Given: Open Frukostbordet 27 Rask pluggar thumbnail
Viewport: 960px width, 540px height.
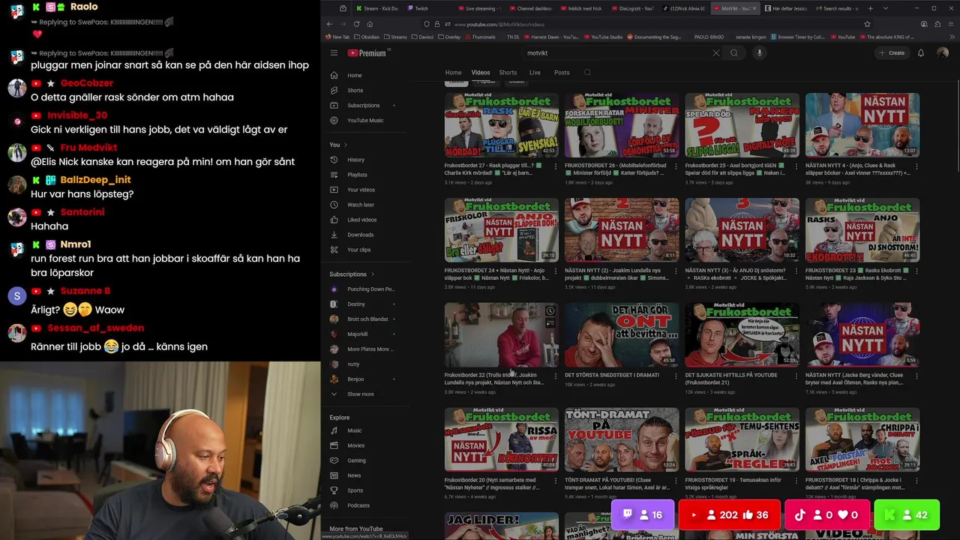Looking at the screenshot, I should pos(502,124).
